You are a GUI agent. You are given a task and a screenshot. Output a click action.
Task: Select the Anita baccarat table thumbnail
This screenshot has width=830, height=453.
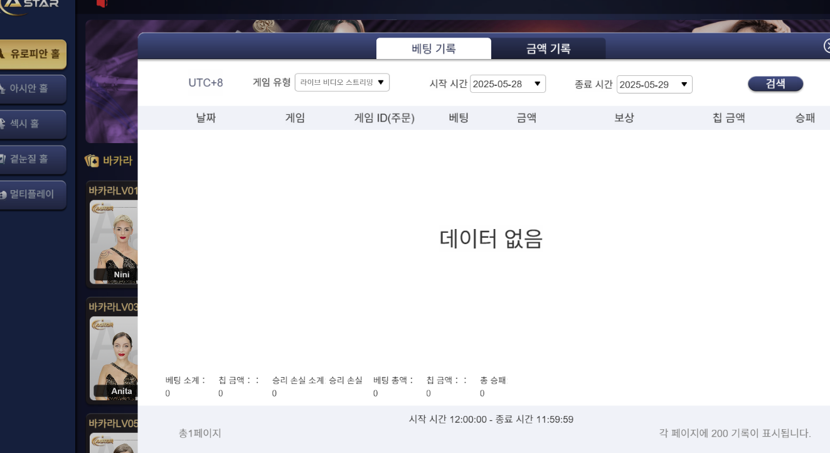pyautogui.click(x=113, y=358)
